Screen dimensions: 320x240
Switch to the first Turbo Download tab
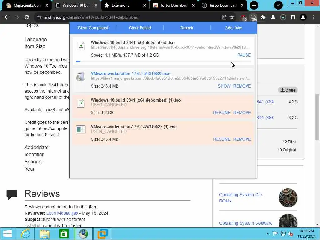click(174, 5)
